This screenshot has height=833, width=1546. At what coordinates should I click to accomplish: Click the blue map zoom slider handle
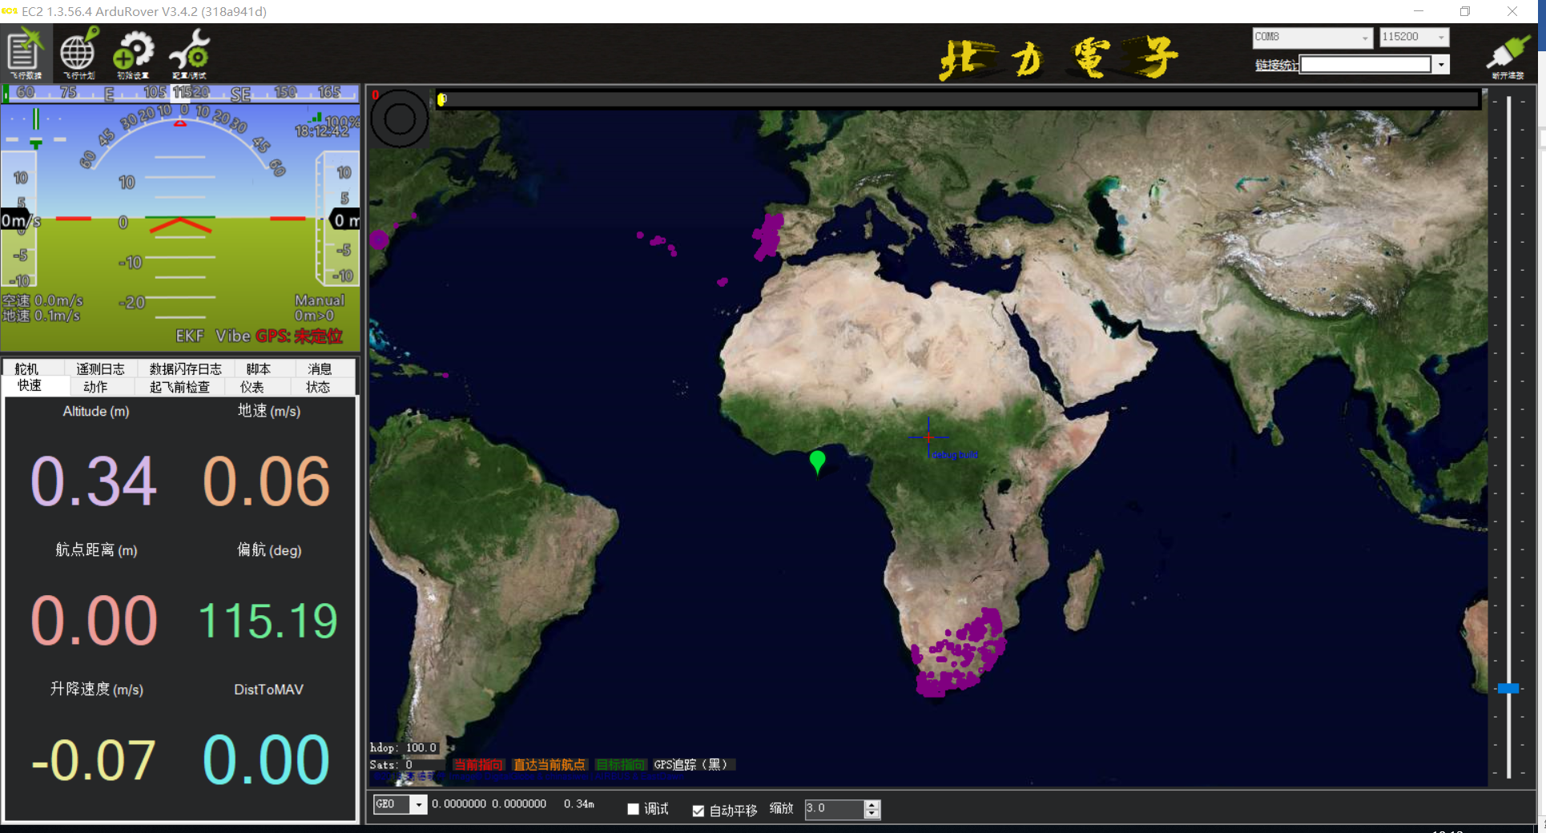[1508, 688]
